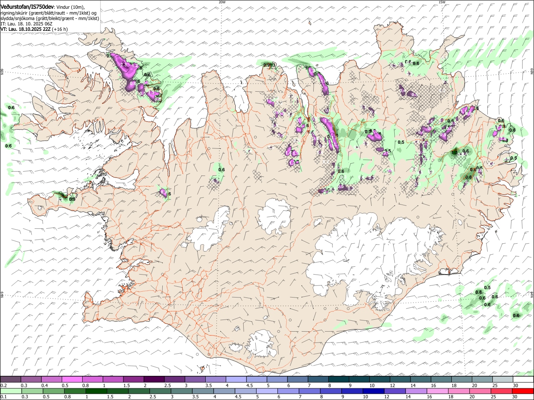Click the 15W longitude label
This screenshot has height=400, width=534.
[442, 2]
